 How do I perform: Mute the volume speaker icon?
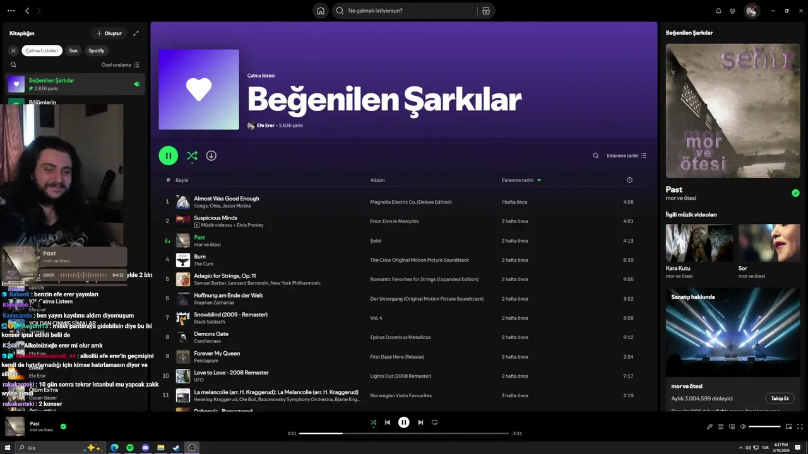[x=742, y=427]
